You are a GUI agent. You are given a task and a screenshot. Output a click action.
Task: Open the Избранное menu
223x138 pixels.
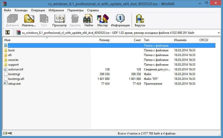pyautogui.click(x=56, y=10)
